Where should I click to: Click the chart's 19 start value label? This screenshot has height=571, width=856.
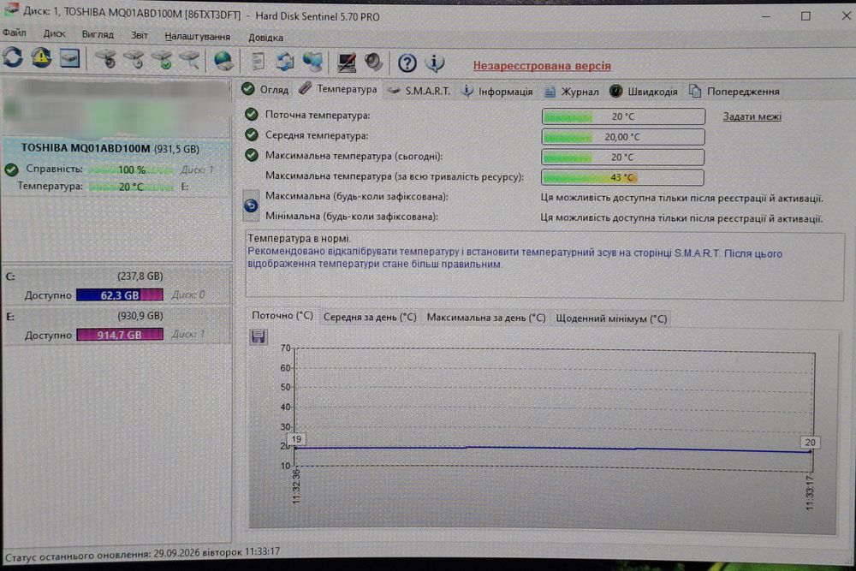pos(296,439)
